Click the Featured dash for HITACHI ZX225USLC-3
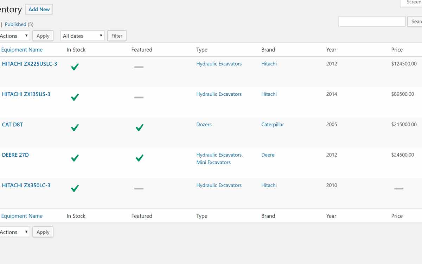The image size is (422, 264). click(x=139, y=67)
